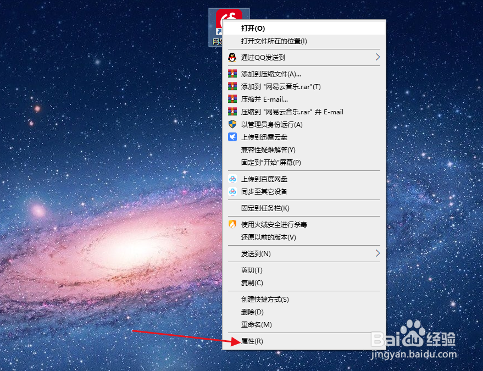Open the 发送到(N) menu entry
483x371 pixels.
(304, 253)
